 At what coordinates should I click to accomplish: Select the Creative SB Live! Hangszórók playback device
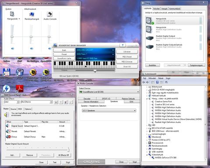174,21
